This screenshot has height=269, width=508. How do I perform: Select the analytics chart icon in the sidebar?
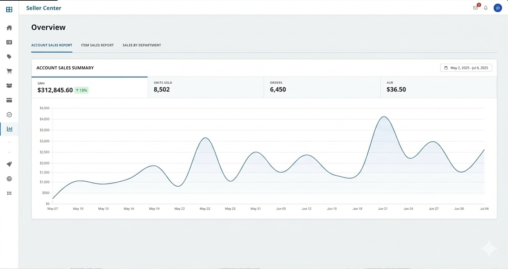coord(10,129)
